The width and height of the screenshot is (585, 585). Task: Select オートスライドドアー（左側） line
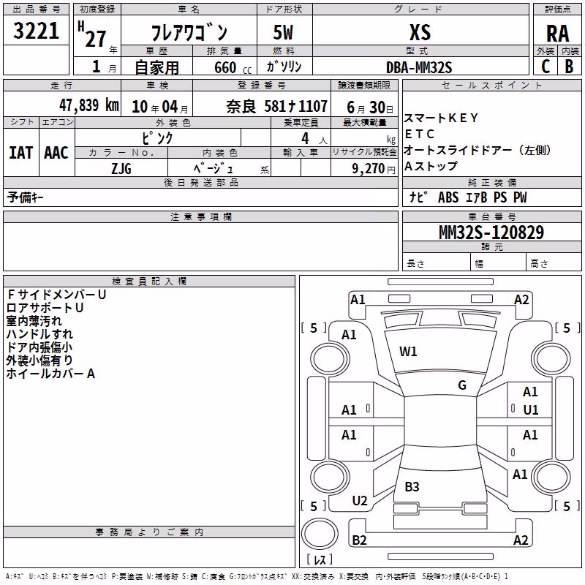pyautogui.click(x=478, y=151)
